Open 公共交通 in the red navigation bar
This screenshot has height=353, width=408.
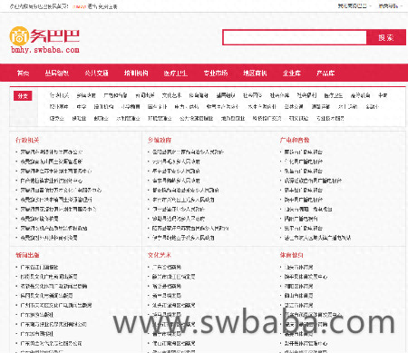click(96, 73)
